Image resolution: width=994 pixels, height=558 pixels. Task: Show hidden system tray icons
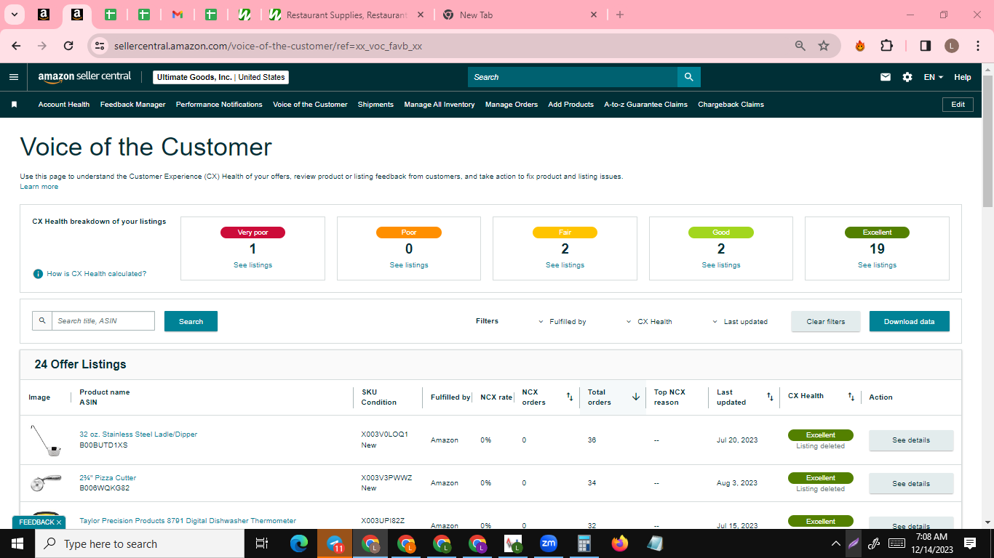(x=835, y=543)
